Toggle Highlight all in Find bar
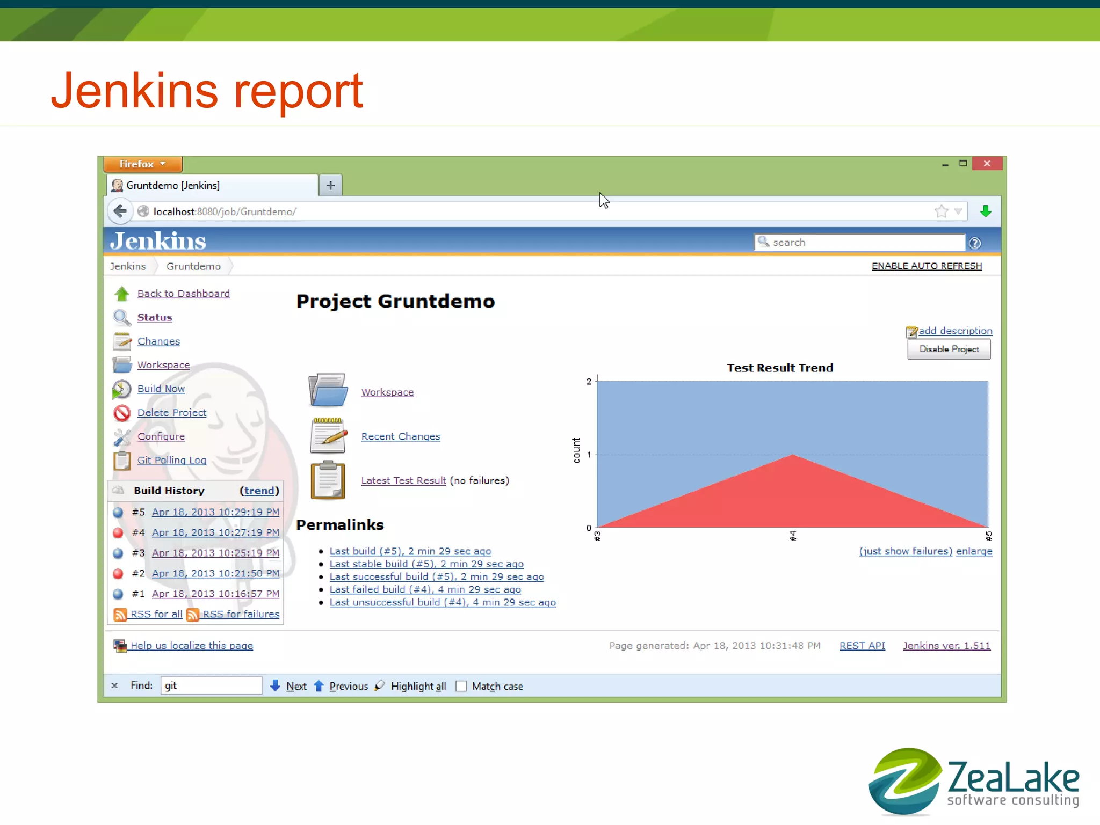This screenshot has height=825, width=1100. point(411,686)
